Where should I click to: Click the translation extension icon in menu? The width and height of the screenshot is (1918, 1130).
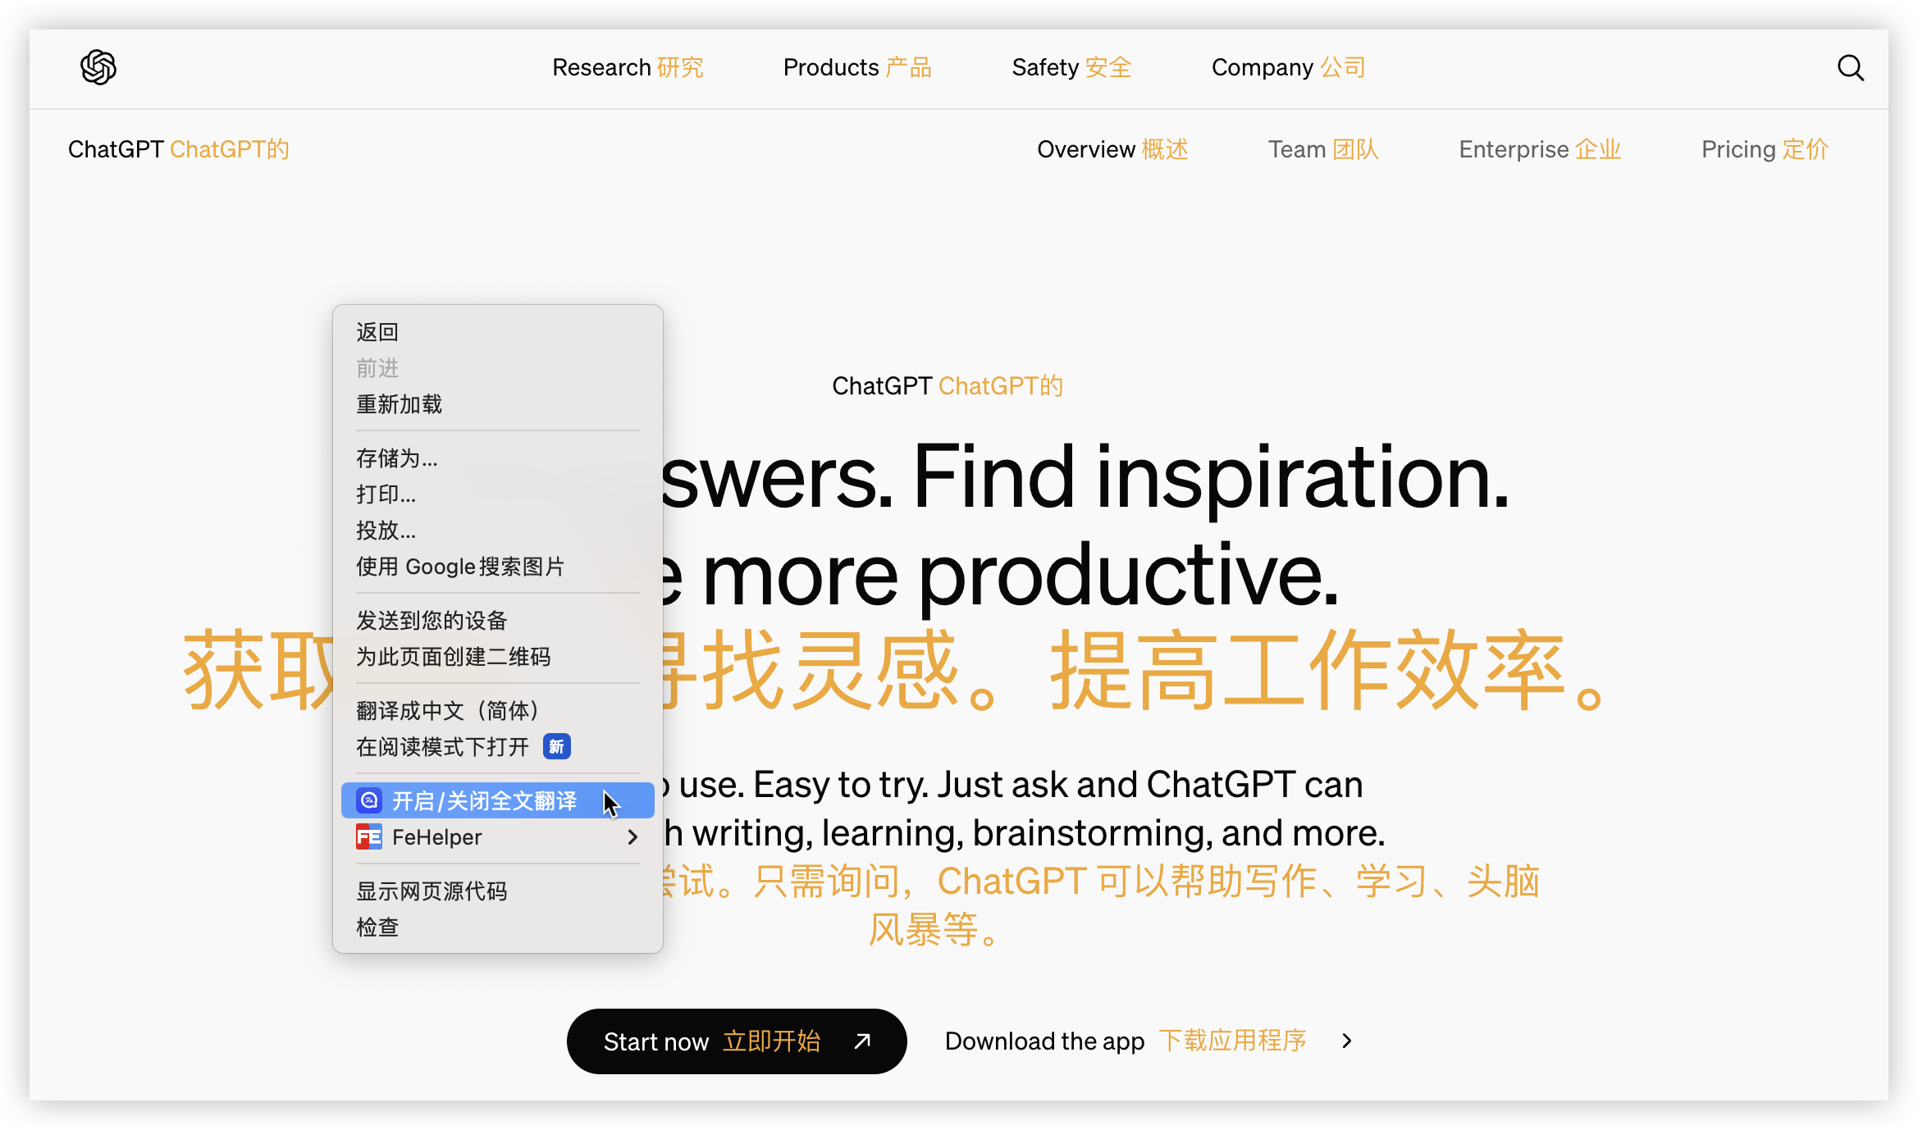(369, 800)
